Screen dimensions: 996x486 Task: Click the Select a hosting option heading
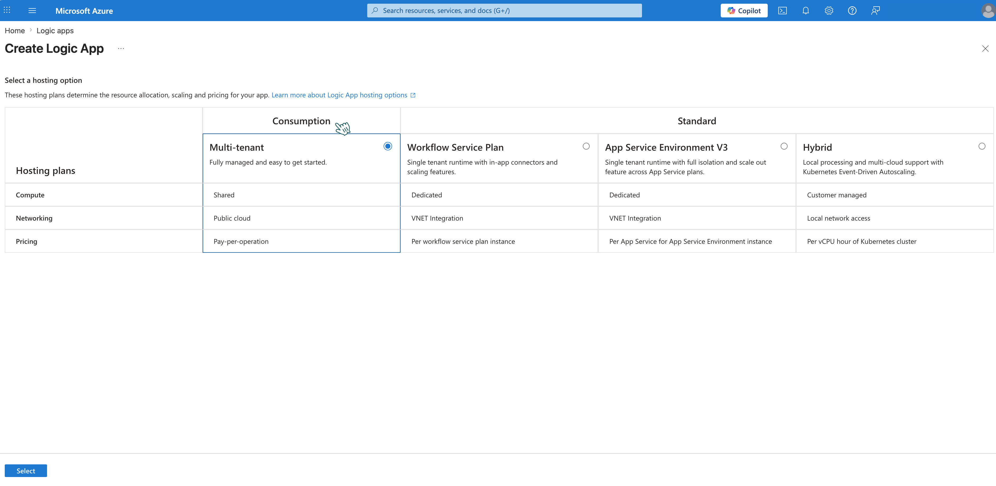coord(43,80)
